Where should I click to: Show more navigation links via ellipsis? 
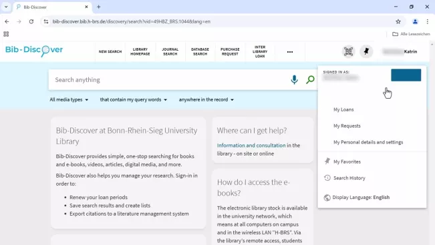coord(290,52)
